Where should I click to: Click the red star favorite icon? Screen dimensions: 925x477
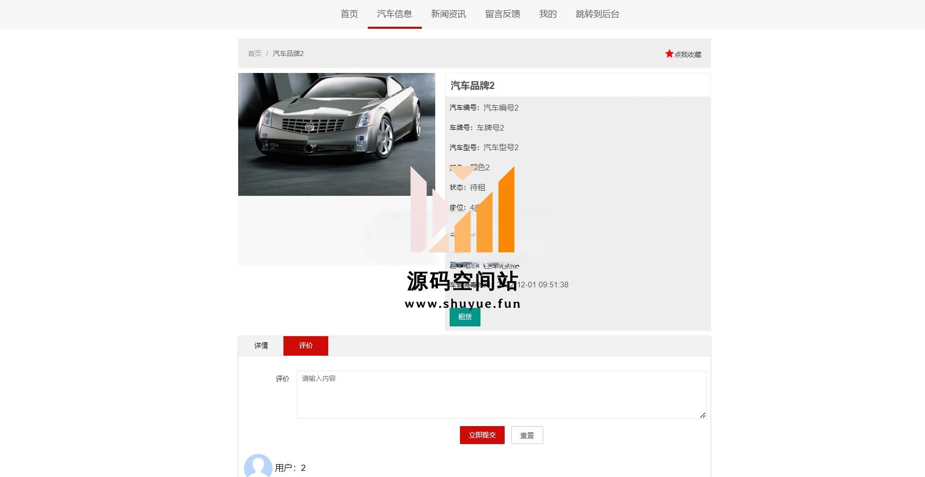(669, 53)
